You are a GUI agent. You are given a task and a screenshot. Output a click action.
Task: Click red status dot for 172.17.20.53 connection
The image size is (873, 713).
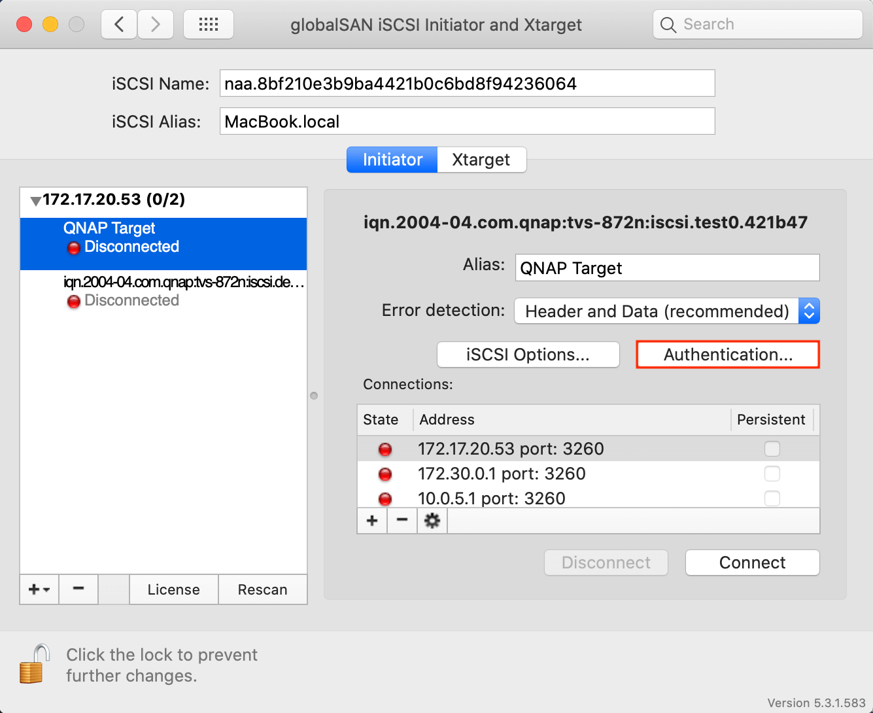(x=385, y=449)
